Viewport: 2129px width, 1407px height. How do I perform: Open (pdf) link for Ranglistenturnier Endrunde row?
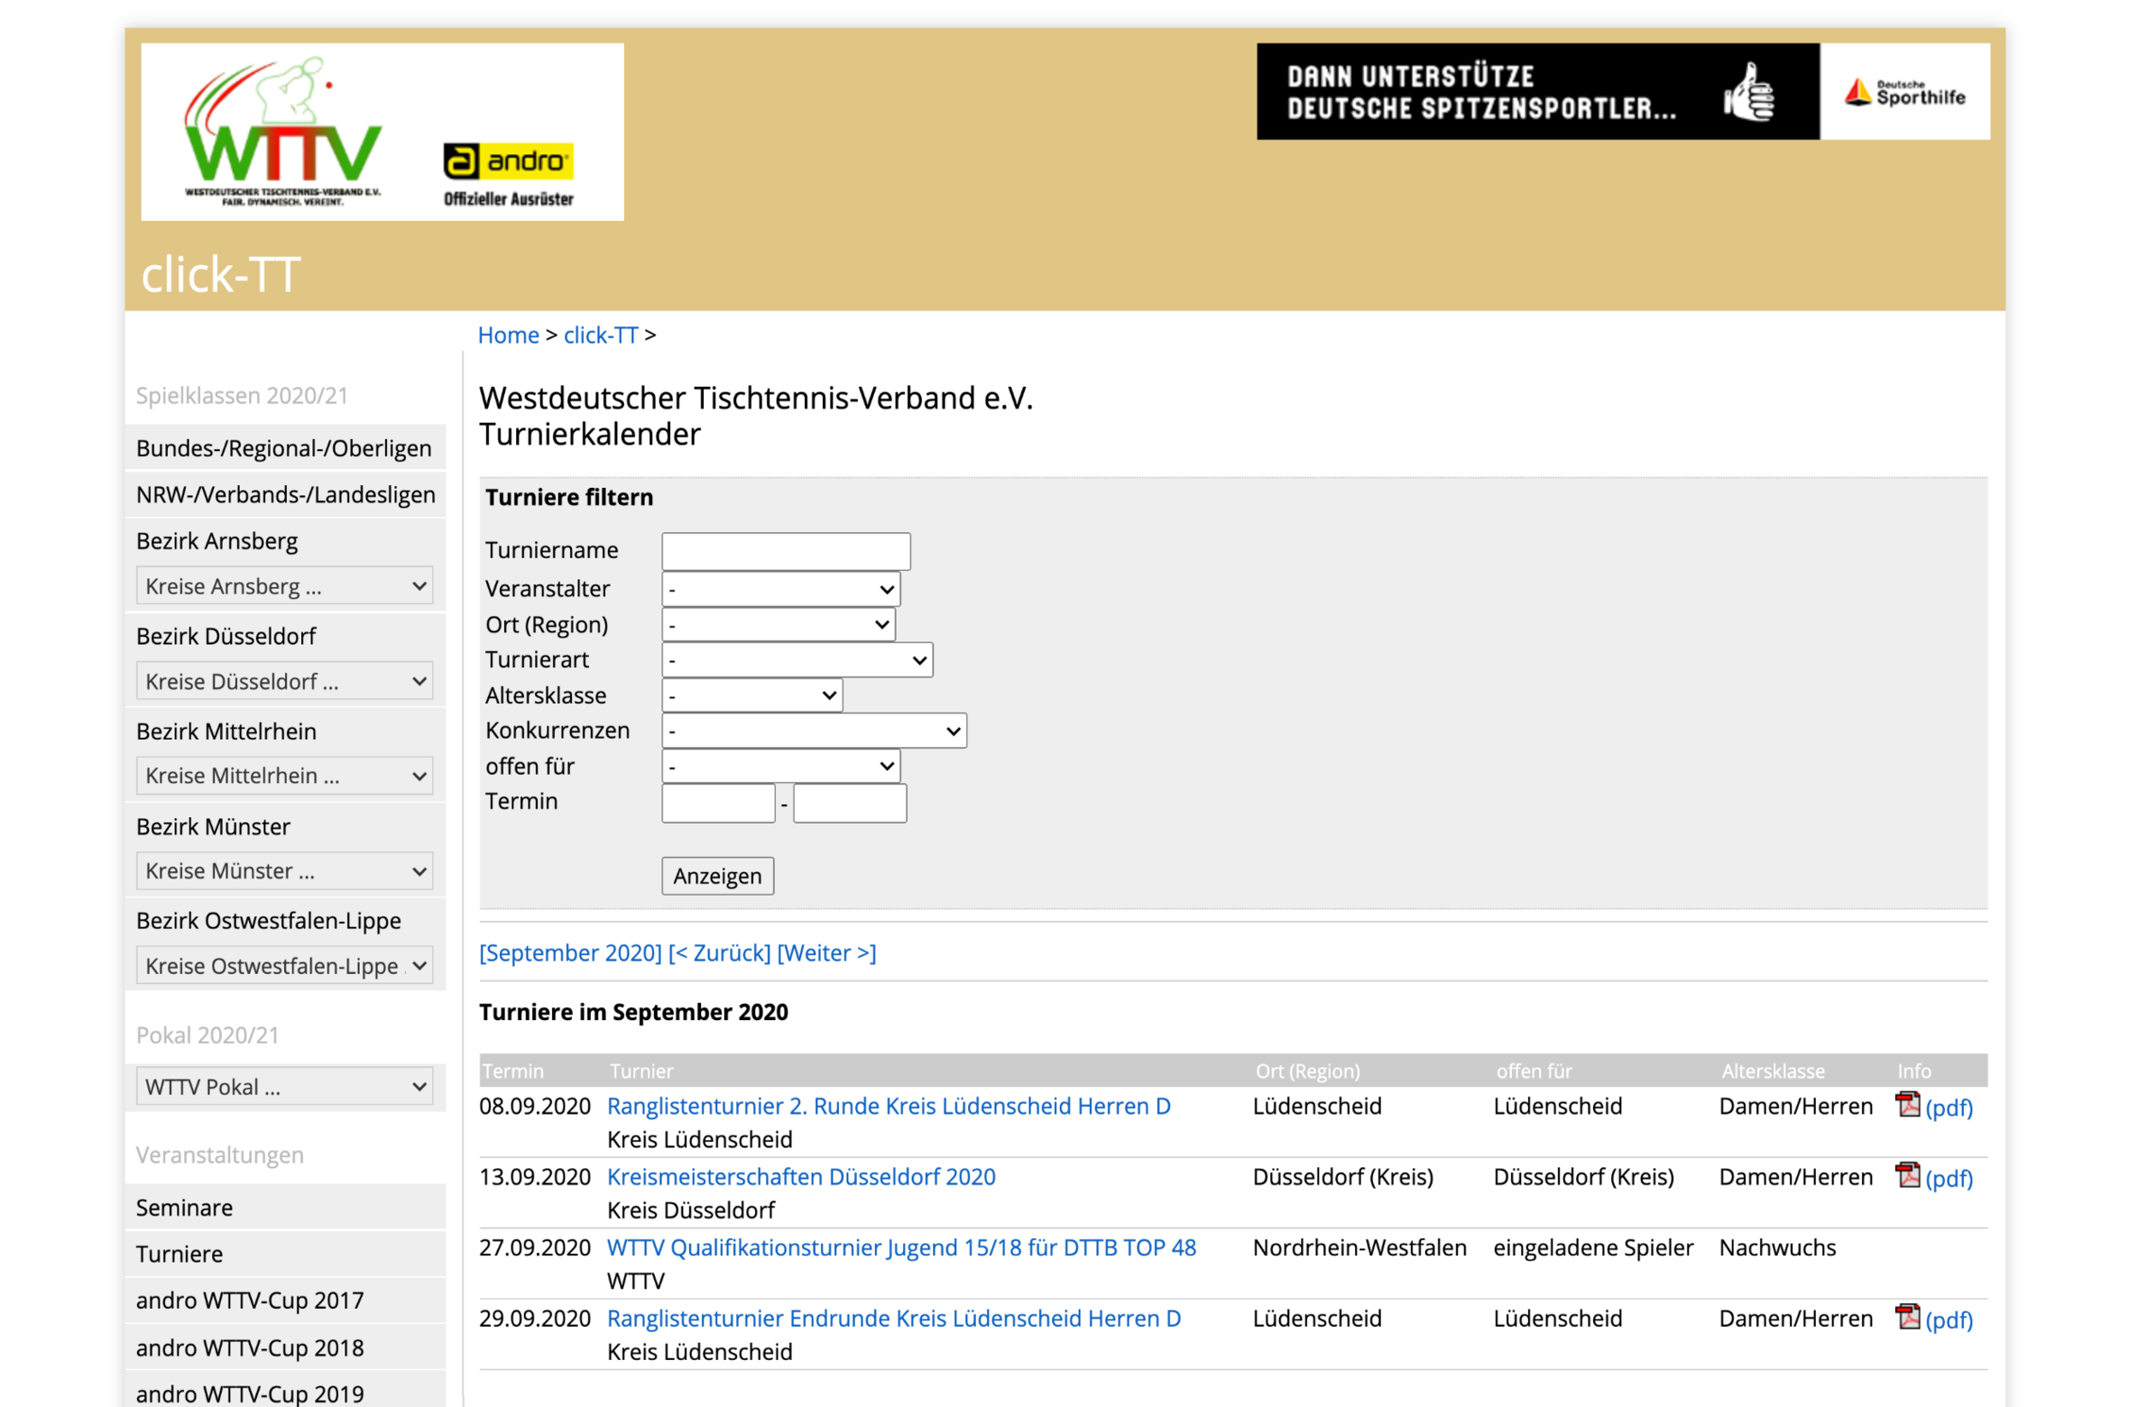coord(1949,1320)
